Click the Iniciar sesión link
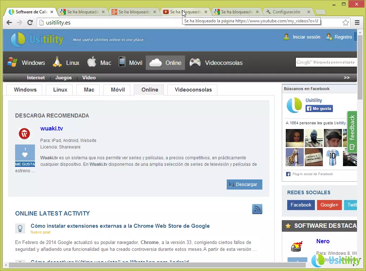This screenshot has height=271, width=366. point(306,37)
